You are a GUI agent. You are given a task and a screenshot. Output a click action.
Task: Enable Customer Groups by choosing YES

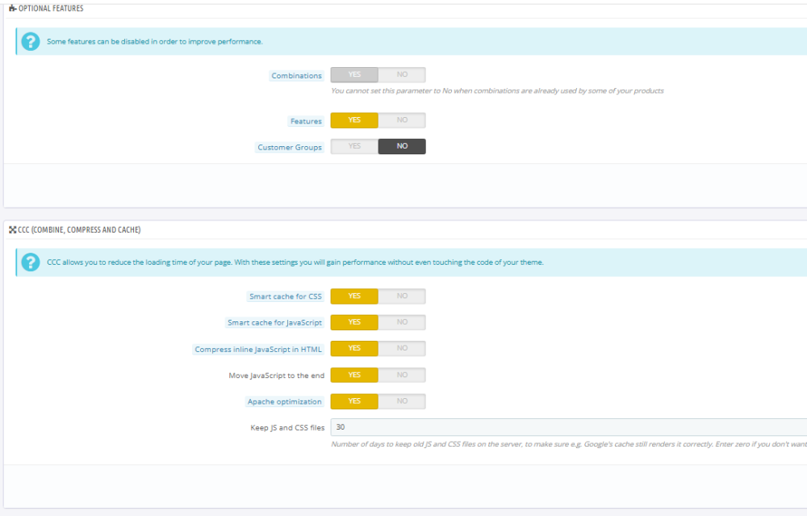[354, 147]
